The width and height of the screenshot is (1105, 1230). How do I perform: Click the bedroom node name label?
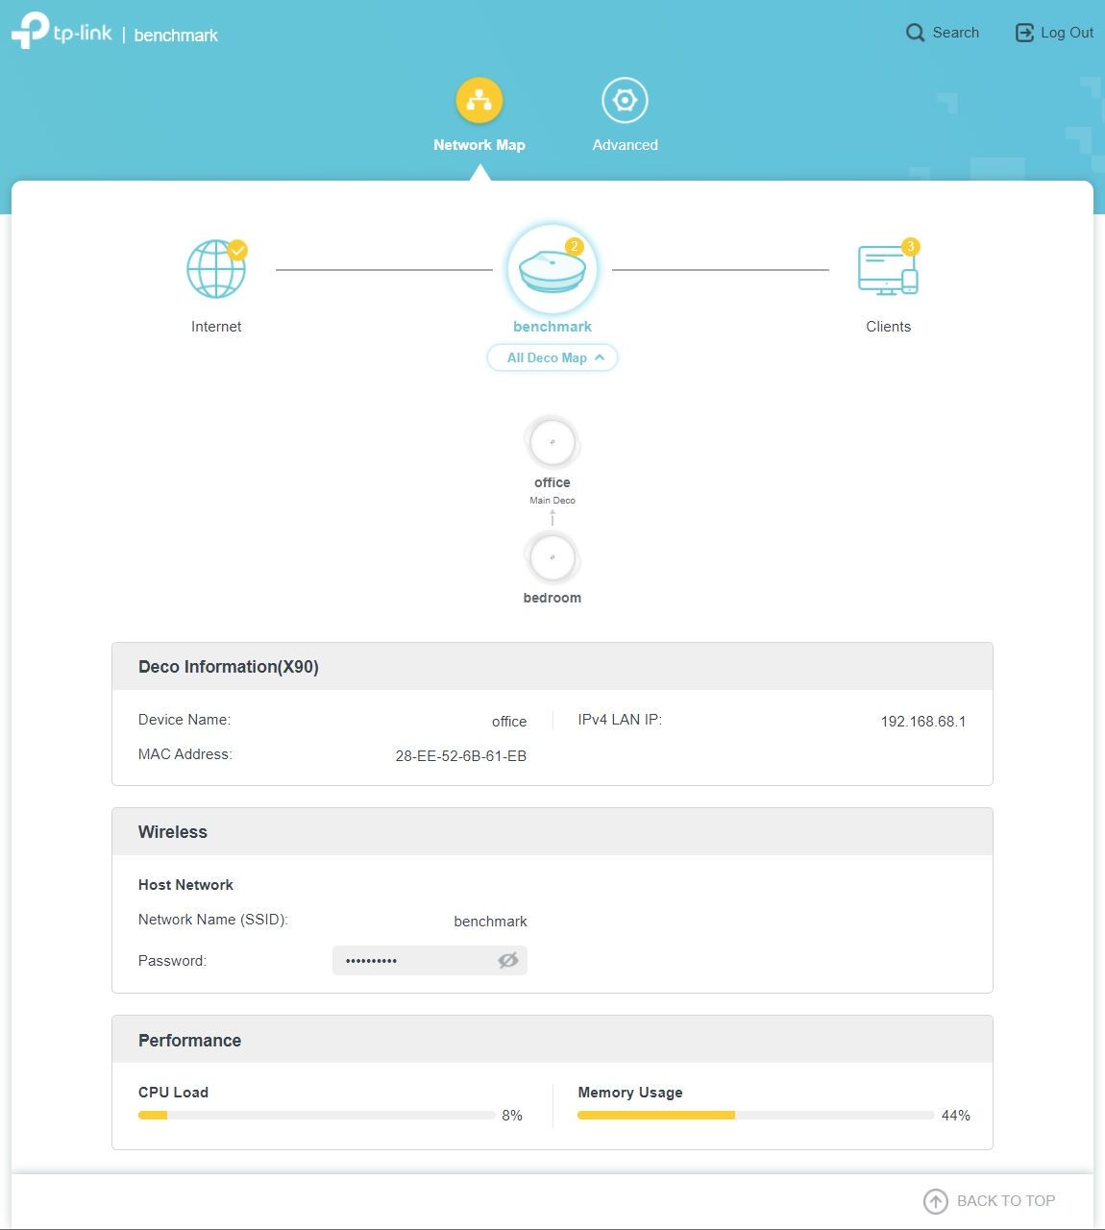tap(552, 598)
